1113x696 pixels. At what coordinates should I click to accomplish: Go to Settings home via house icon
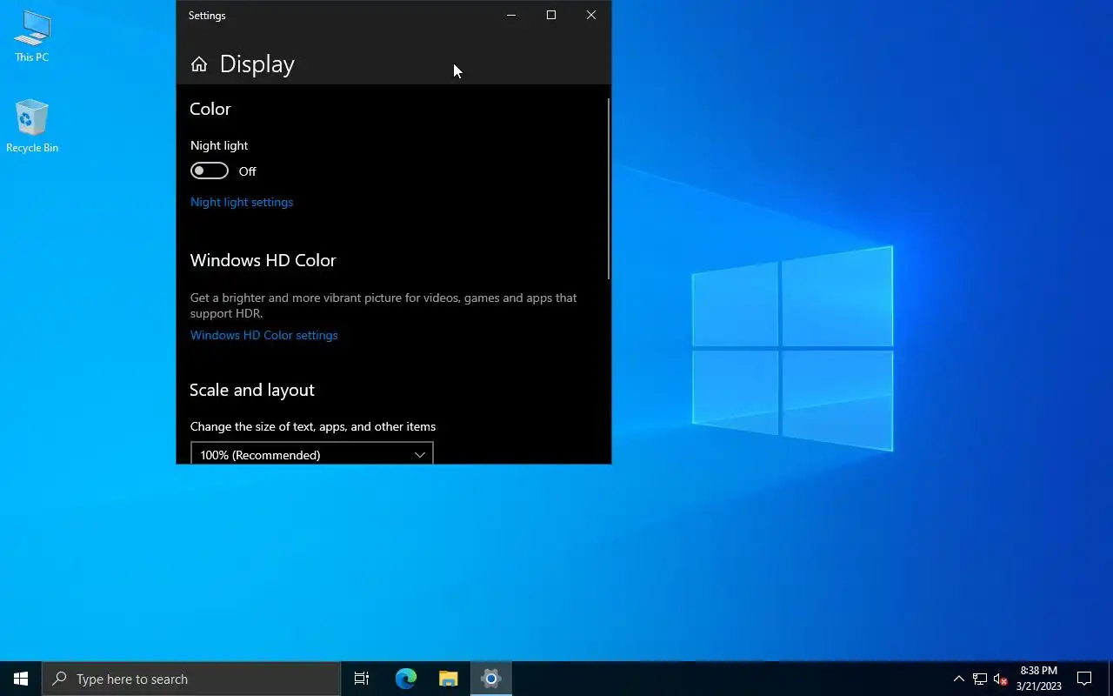coord(199,64)
